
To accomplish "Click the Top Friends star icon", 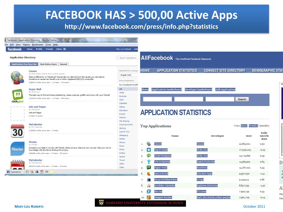I will tap(149, 150).
